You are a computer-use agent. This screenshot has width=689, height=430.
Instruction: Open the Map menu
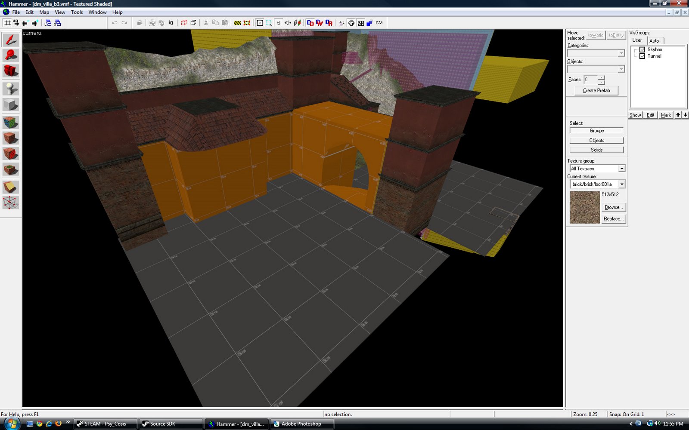tap(44, 12)
